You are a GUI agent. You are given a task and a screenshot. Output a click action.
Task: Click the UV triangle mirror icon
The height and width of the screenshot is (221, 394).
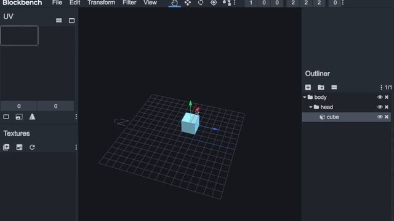pos(32,117)
